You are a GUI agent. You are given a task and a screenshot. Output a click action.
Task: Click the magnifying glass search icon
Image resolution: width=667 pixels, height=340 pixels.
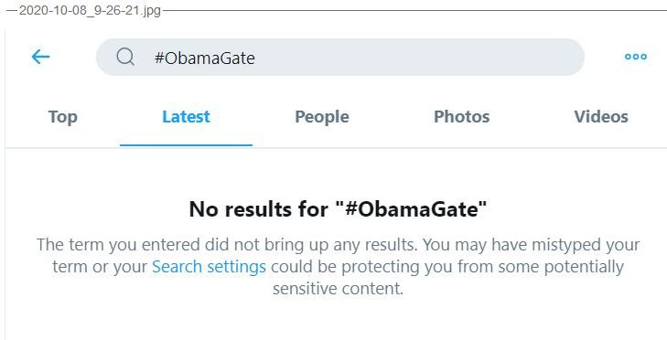click(125, 57)
